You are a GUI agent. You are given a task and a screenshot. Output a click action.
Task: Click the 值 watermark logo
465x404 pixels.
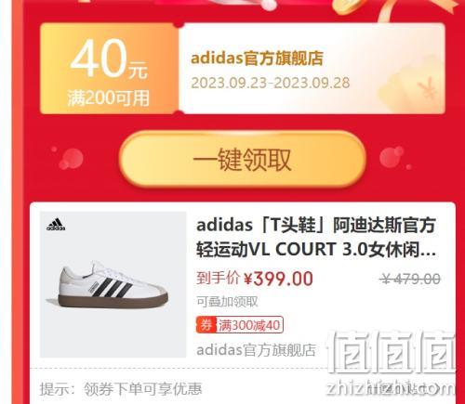(392, 351)
